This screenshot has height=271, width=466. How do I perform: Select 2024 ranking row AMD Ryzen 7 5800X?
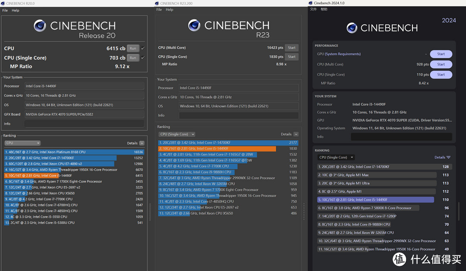pos(384,208)
